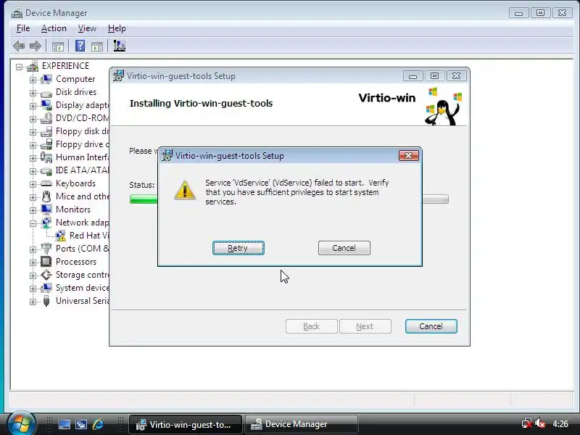Select the Red Hat VirtIO warning device icon
Image resolution: width=580 pixels, height=435 pixels.
[60, 236]
